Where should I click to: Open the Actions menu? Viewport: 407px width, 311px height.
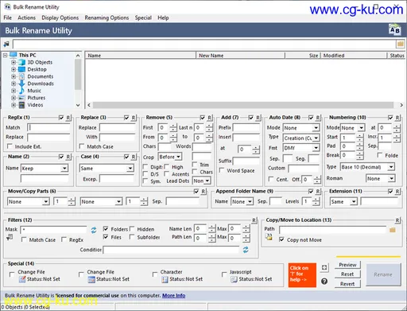[x=26, y=17]
